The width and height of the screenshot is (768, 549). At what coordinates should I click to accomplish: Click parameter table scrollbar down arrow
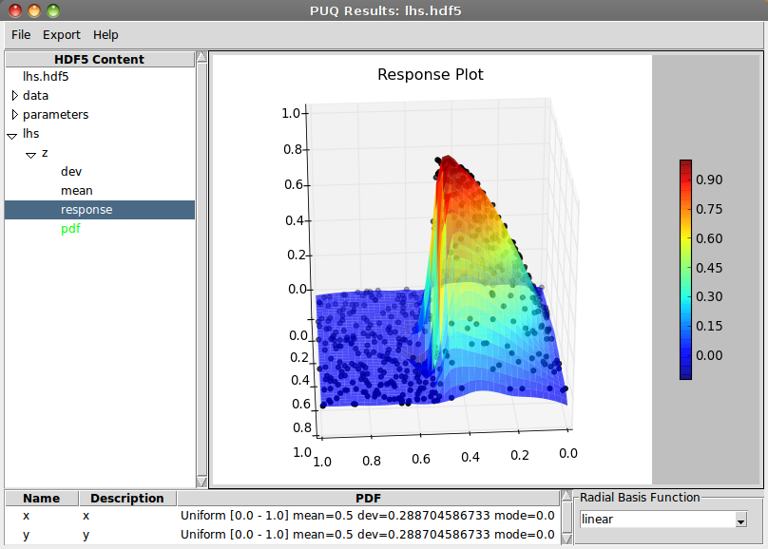click(x=566, y=539)
